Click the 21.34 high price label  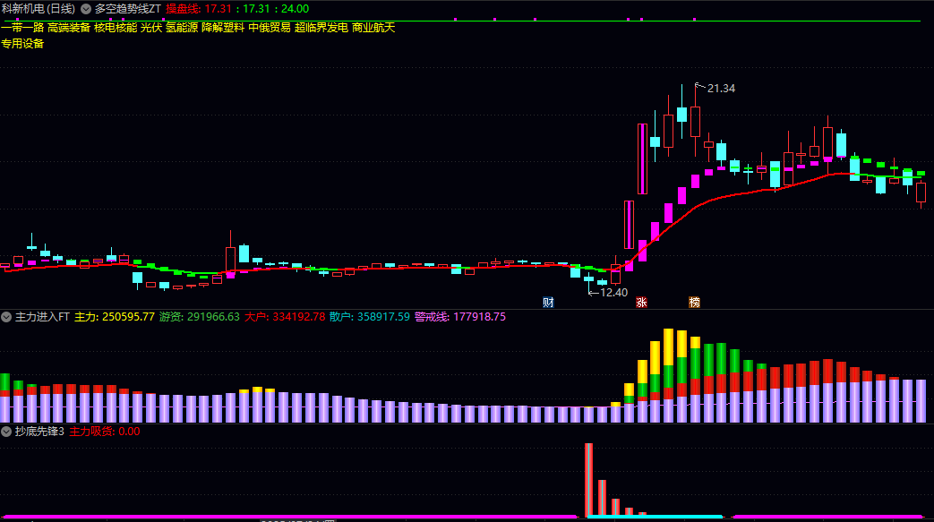721,88
